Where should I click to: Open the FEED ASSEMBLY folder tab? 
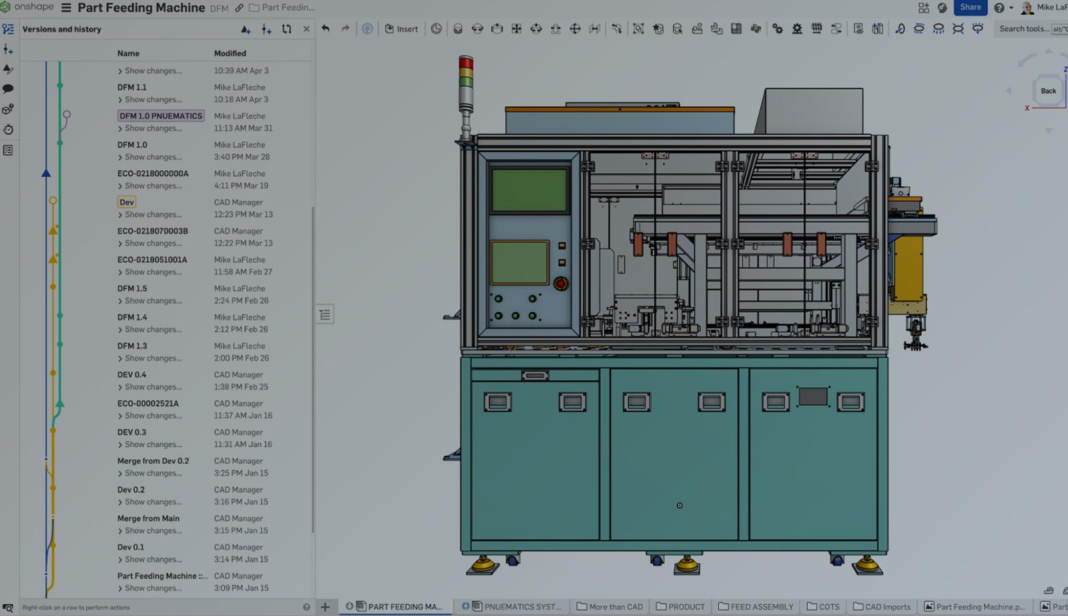(755, 607)
